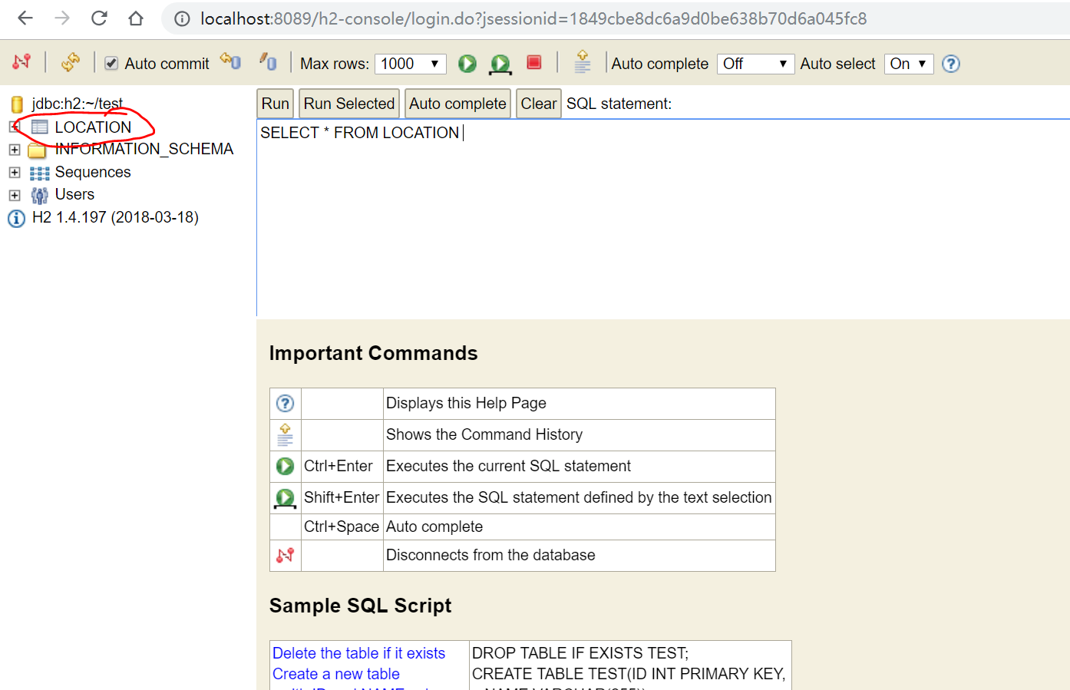Viewport: 1070px width, 690px height.
Task: Click the Run button
Action: [275, 104]
